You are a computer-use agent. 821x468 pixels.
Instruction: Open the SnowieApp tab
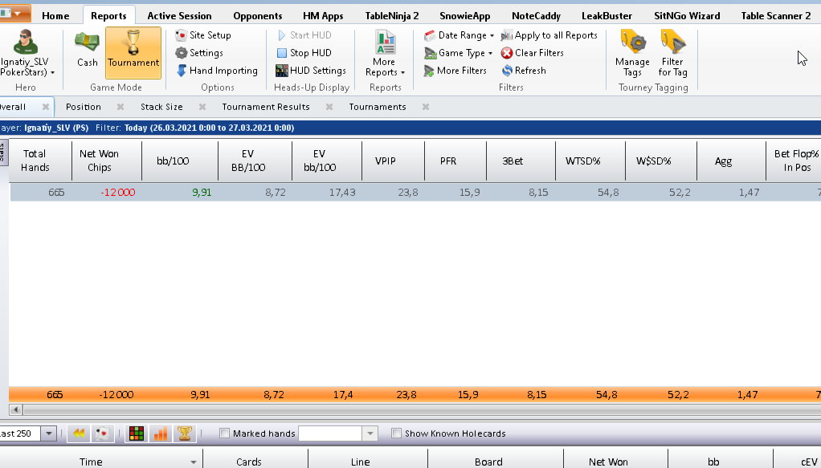pyautogui.click(x=465, y=16)
